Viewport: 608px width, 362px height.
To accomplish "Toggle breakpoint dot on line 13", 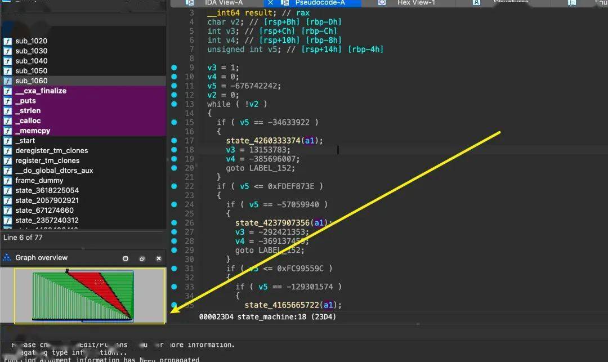I will point(174,104).
